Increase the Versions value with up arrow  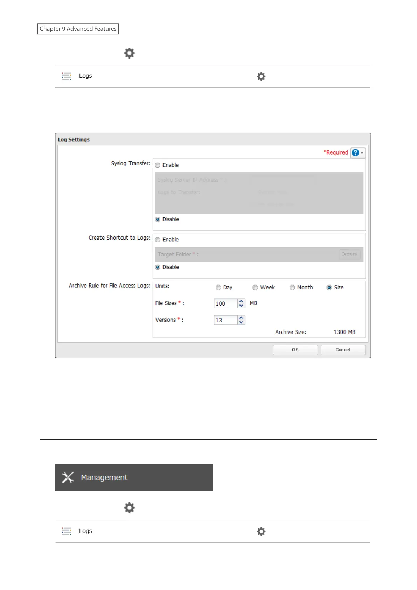241,318
